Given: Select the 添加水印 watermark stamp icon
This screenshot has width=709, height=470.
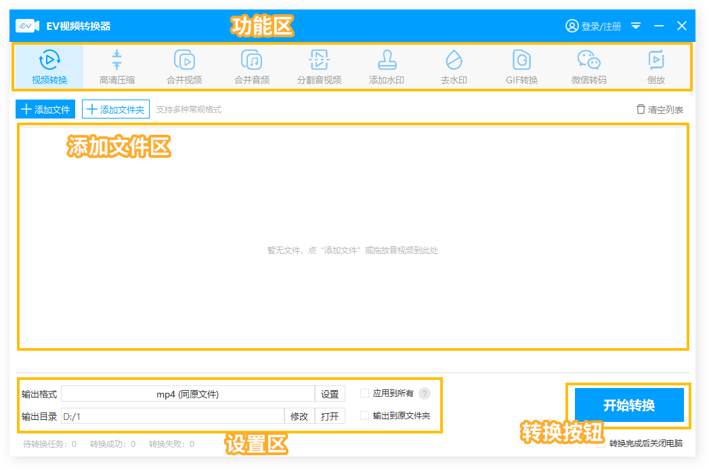Looking at the screenshot, I should pos(387,61).
